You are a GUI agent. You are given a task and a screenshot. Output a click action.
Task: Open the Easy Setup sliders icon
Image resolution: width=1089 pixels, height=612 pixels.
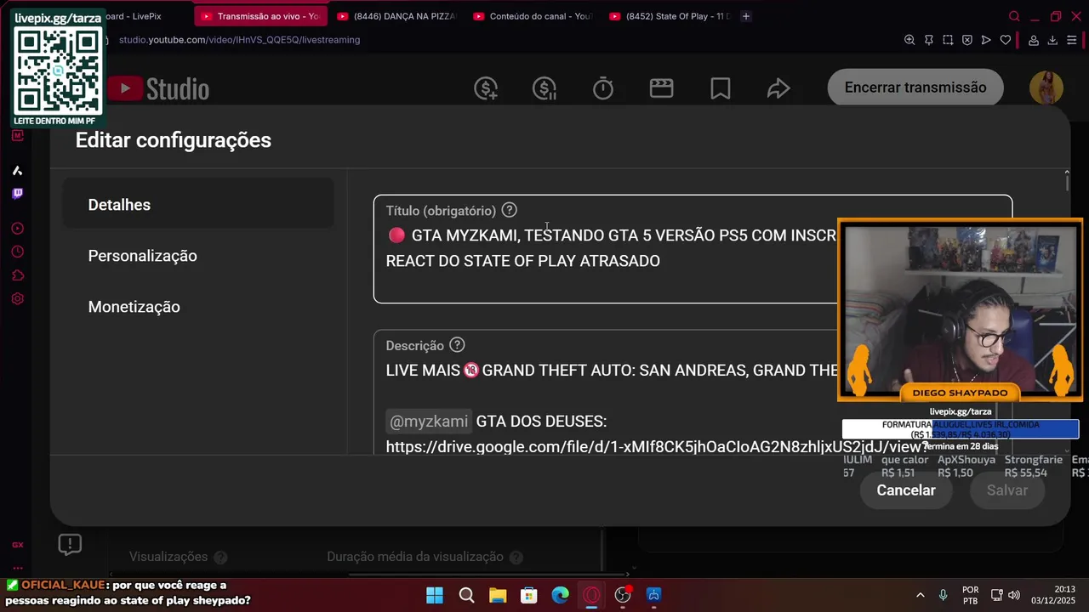coord(1072,40)
